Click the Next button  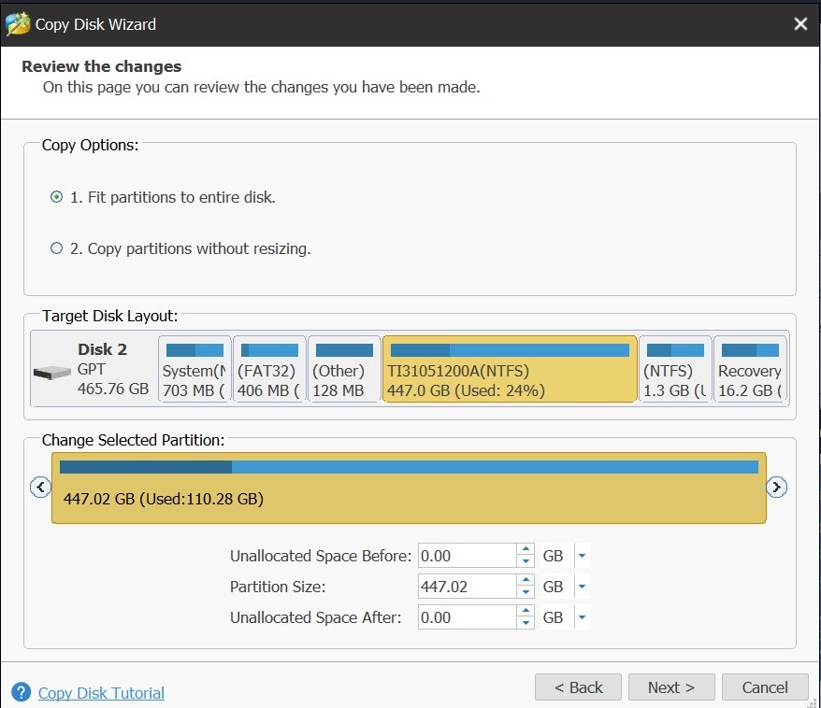coord(671,687)
